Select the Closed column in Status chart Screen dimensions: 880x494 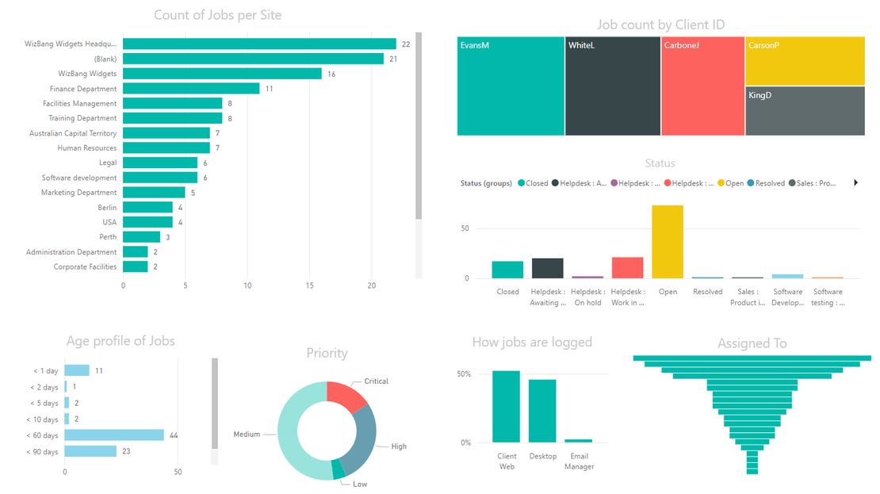(507, 269)
